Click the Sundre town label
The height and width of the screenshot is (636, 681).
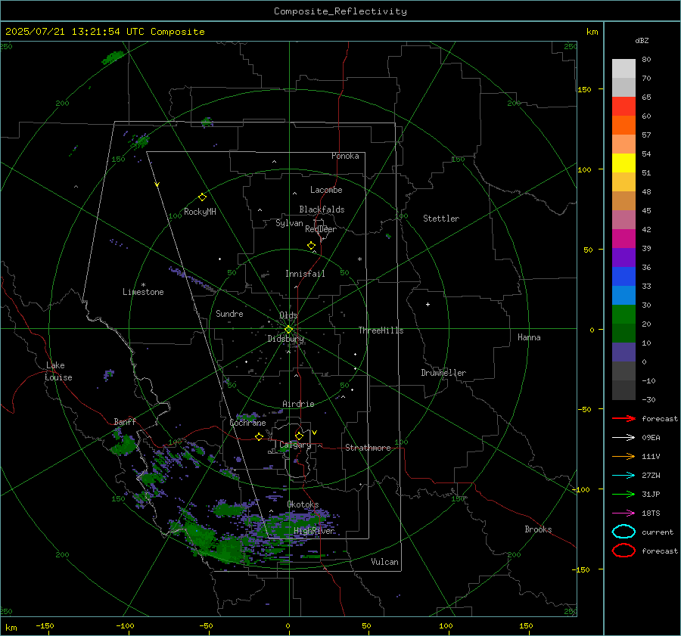[229, 313]
